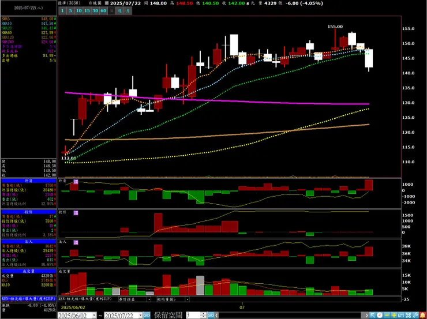Click the 155.00 high price label on chart
The height and width of the screenshot is (319, 427).
(x=335, y=27)
